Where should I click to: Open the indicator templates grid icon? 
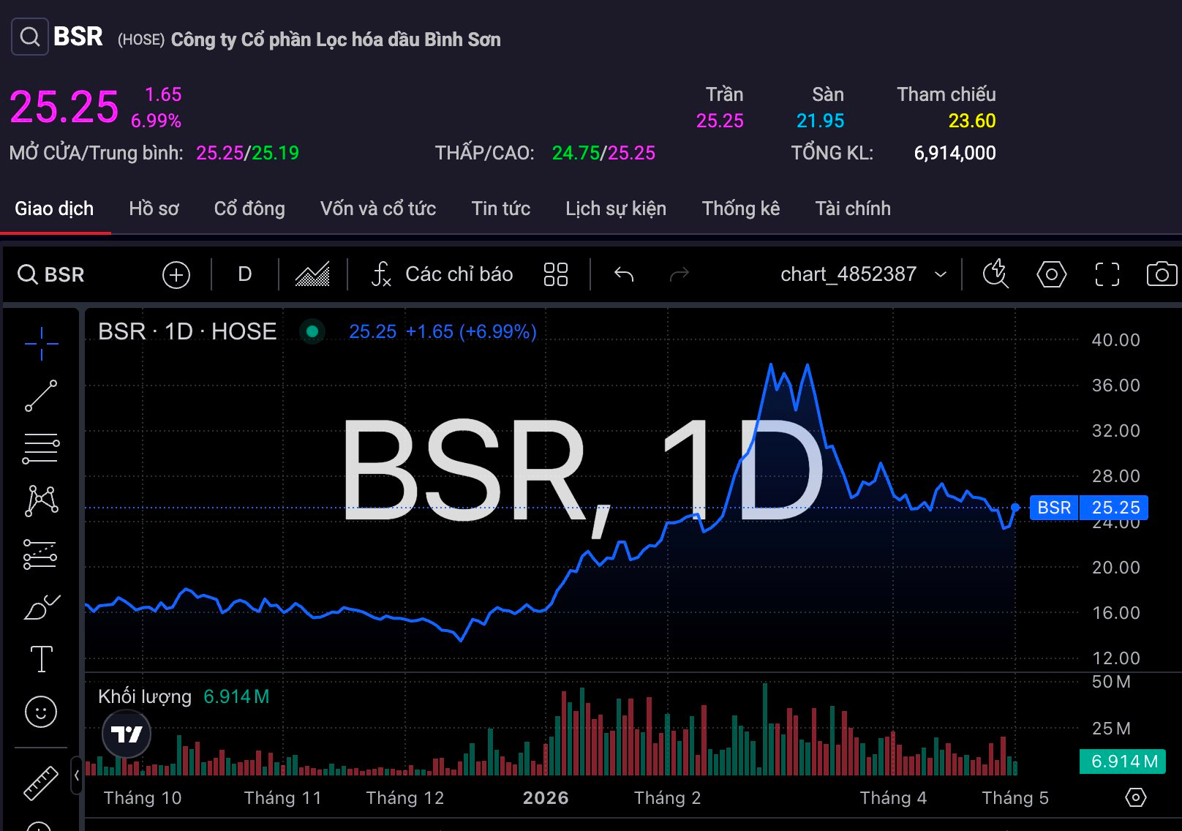click(556, 274)
